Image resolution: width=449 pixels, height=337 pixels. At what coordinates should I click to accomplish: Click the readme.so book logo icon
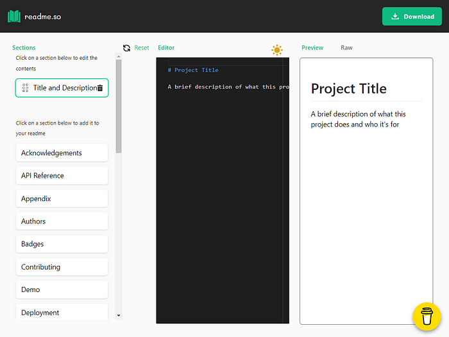(x=14, y=16)
